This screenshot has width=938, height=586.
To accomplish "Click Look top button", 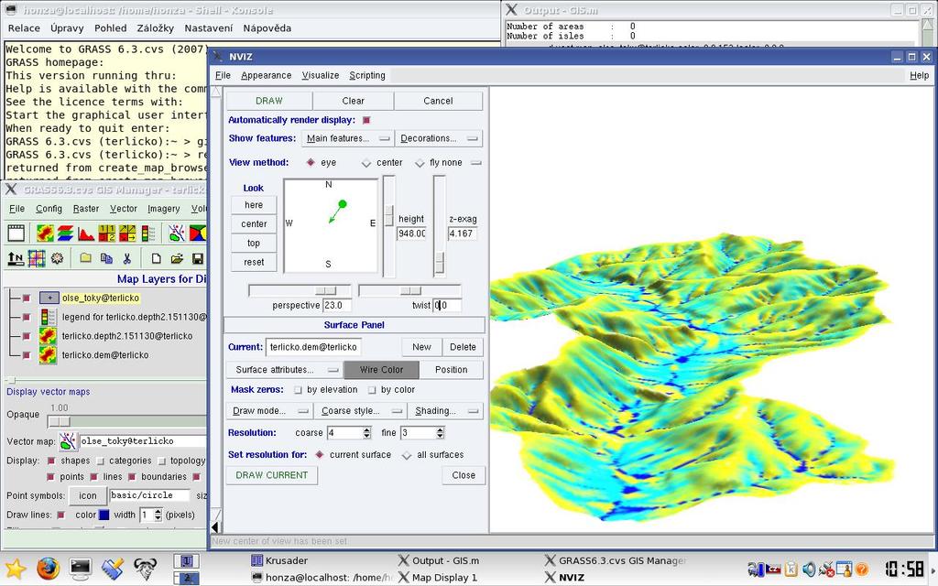I will click(x=254, y=244).
